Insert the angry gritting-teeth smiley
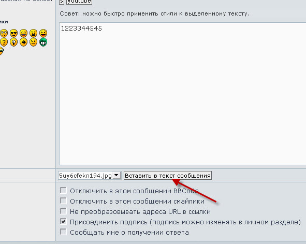 pos(33,33)
